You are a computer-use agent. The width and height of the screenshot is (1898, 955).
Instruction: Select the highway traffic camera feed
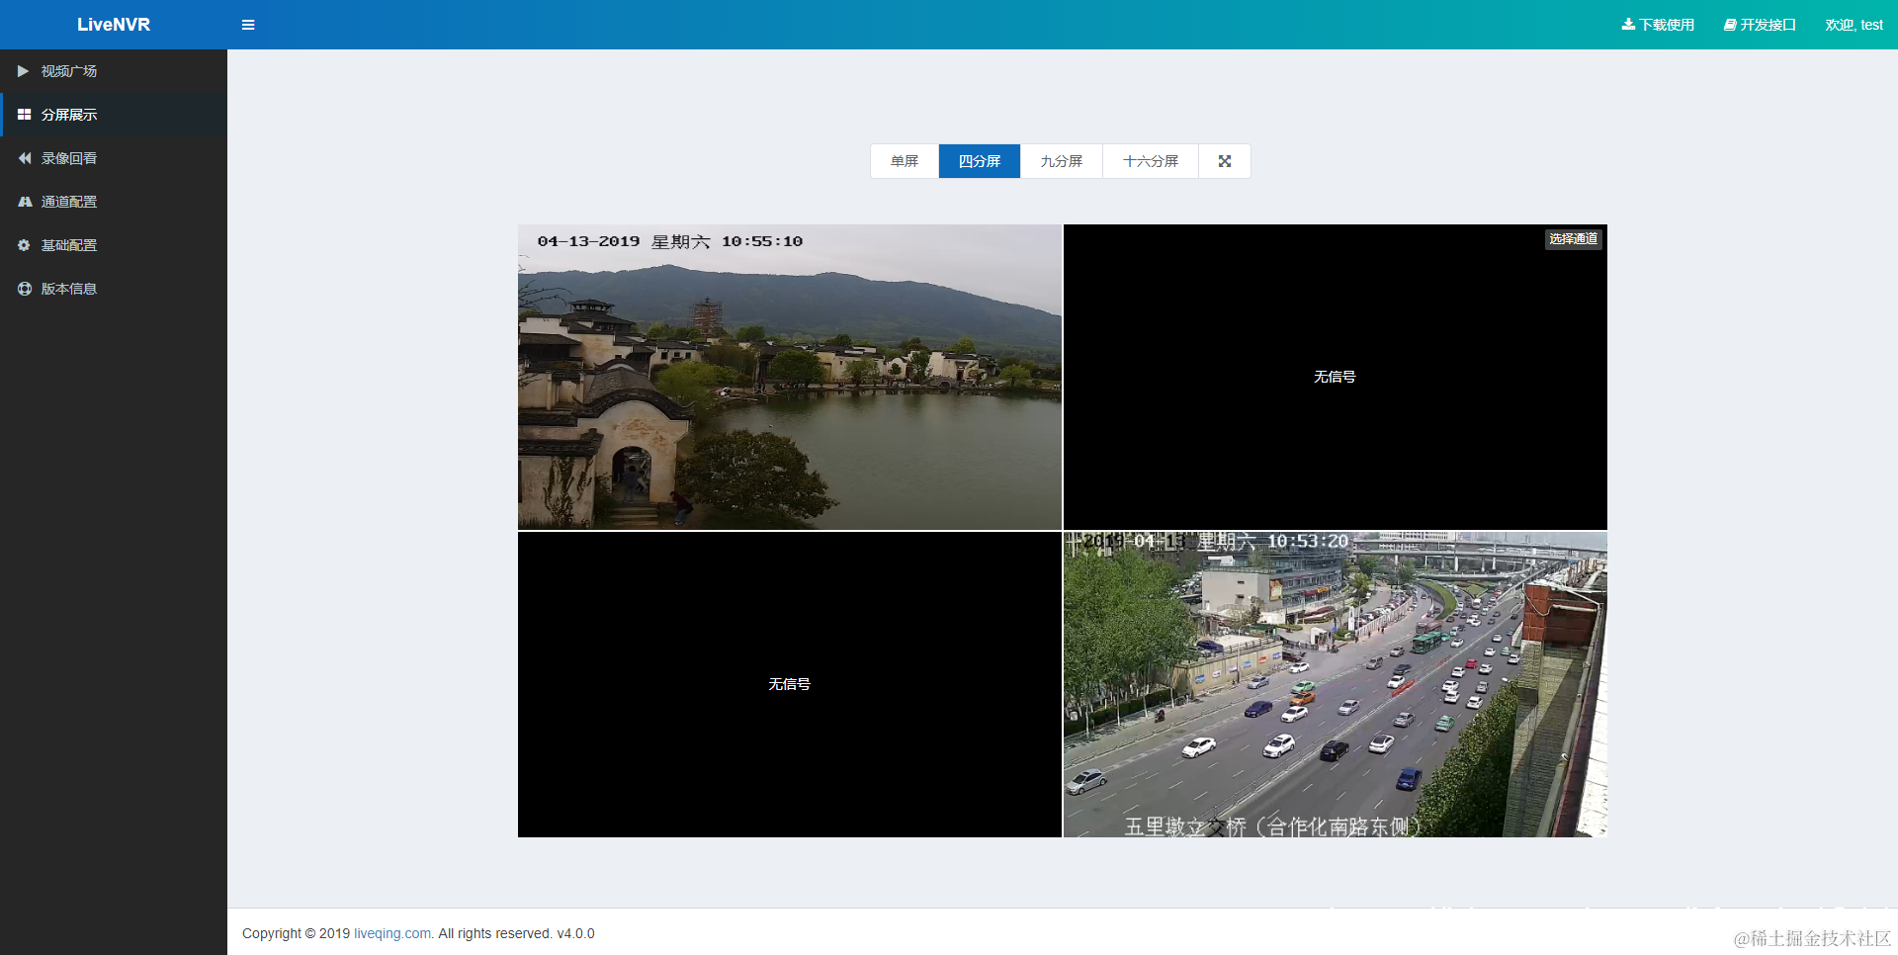point(1336,684)
